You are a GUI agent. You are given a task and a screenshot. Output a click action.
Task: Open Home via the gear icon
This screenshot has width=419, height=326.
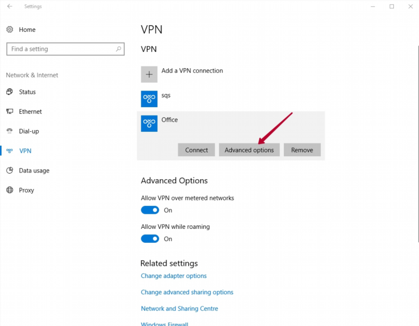coord(9,30)
